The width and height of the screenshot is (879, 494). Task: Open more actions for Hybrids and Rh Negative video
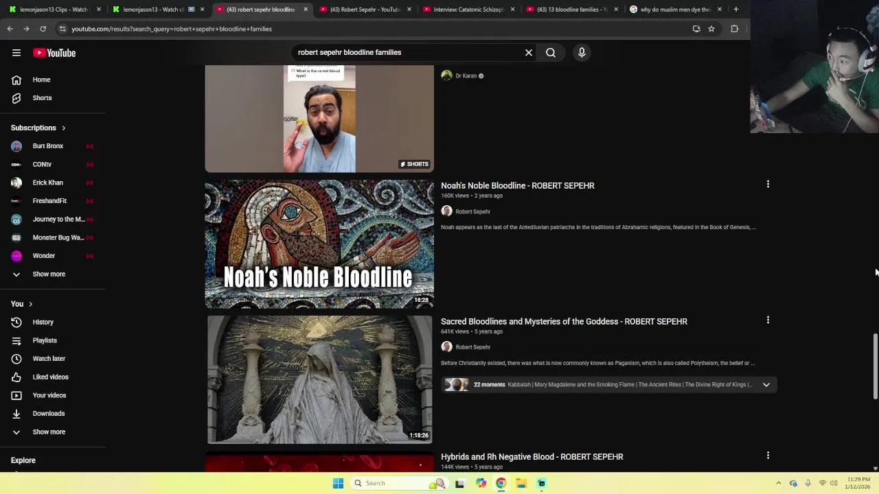(768, 455)
